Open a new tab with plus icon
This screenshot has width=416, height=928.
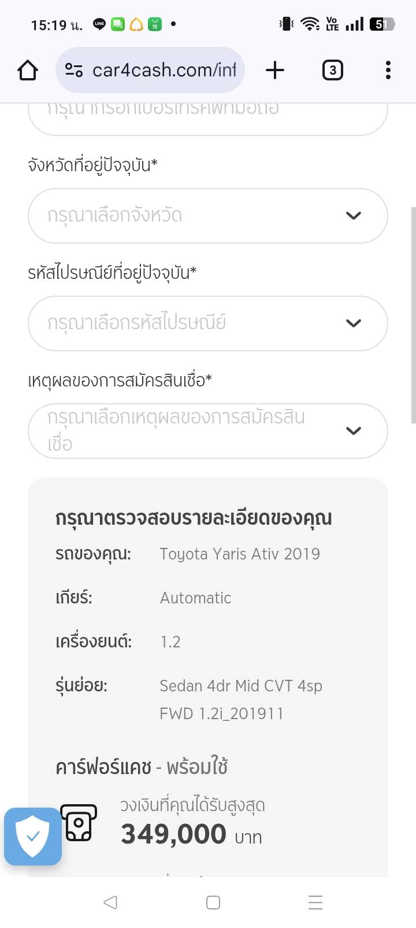[x=275, y=71]
